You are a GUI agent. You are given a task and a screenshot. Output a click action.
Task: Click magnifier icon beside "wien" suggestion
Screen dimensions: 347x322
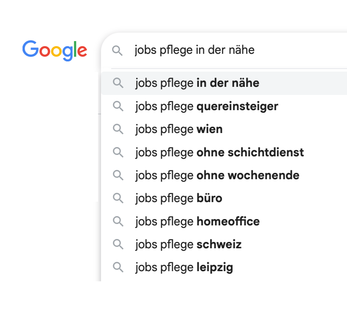click(x=118, y=129)
